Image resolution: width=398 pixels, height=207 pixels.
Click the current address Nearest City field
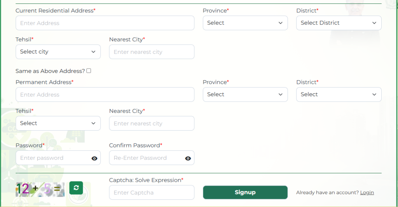click(152, 52)
